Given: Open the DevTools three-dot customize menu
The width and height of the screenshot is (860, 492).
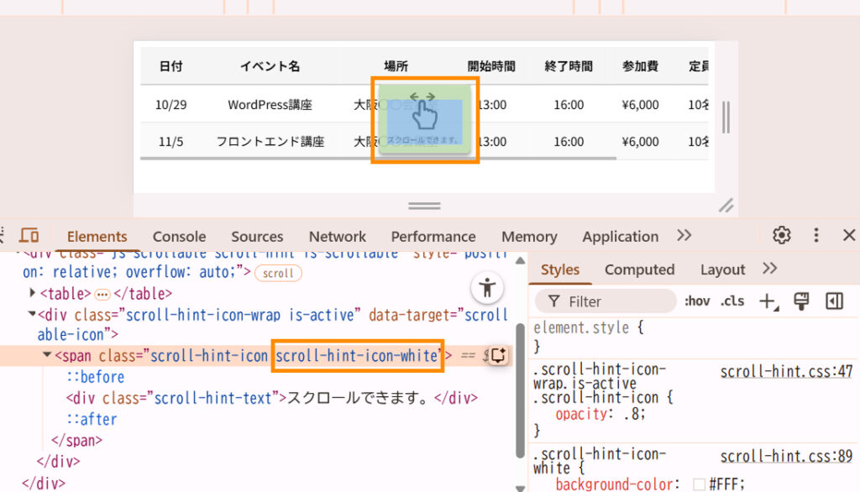Looking at the screenshot, I should pos(815,235).
